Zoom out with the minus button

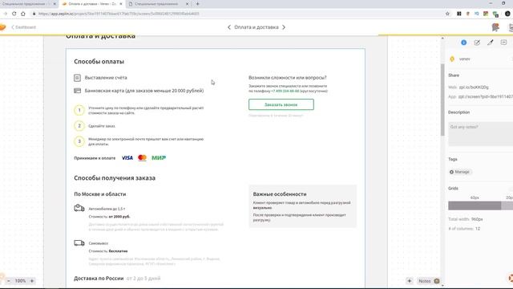[x=9, y=281]
